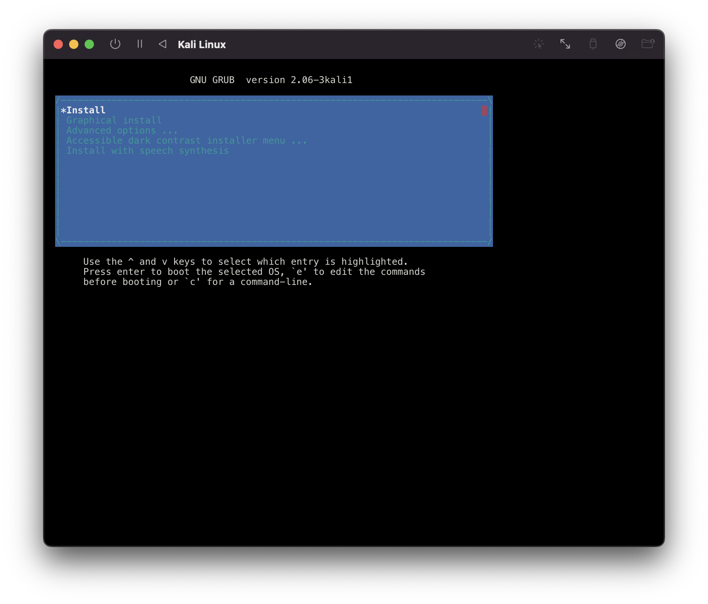Open the Kali Linux window title menu
This screenshot has width=708, height=604.
pos(202,44)
